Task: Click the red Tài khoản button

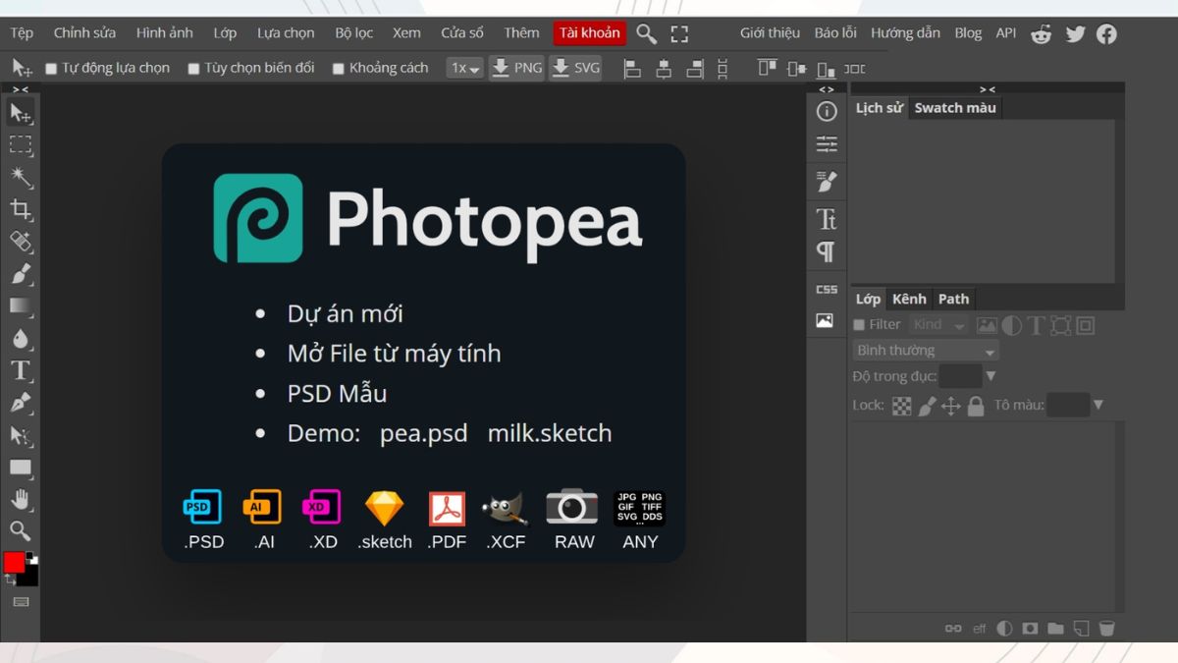Action: [589, 33]
